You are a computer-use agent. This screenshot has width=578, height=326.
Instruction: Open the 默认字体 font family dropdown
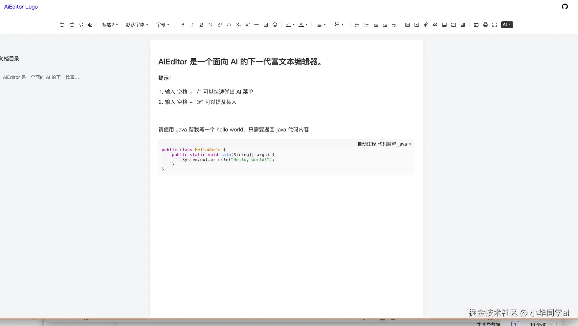[x=137, y=25]
